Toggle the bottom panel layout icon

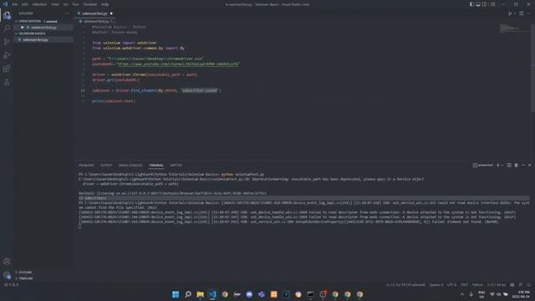478,4
